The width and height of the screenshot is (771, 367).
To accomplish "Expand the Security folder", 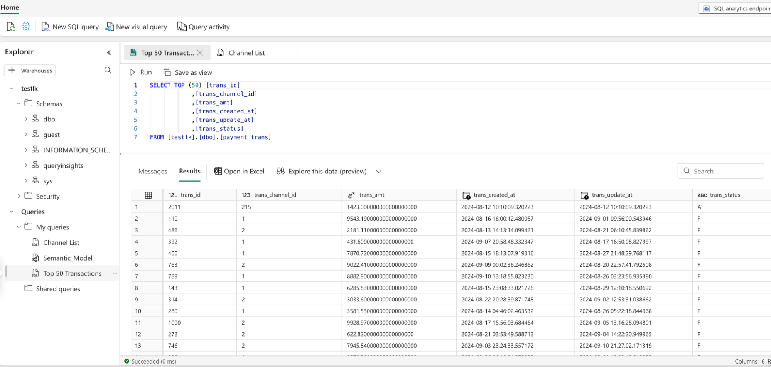I will [18, 196].
